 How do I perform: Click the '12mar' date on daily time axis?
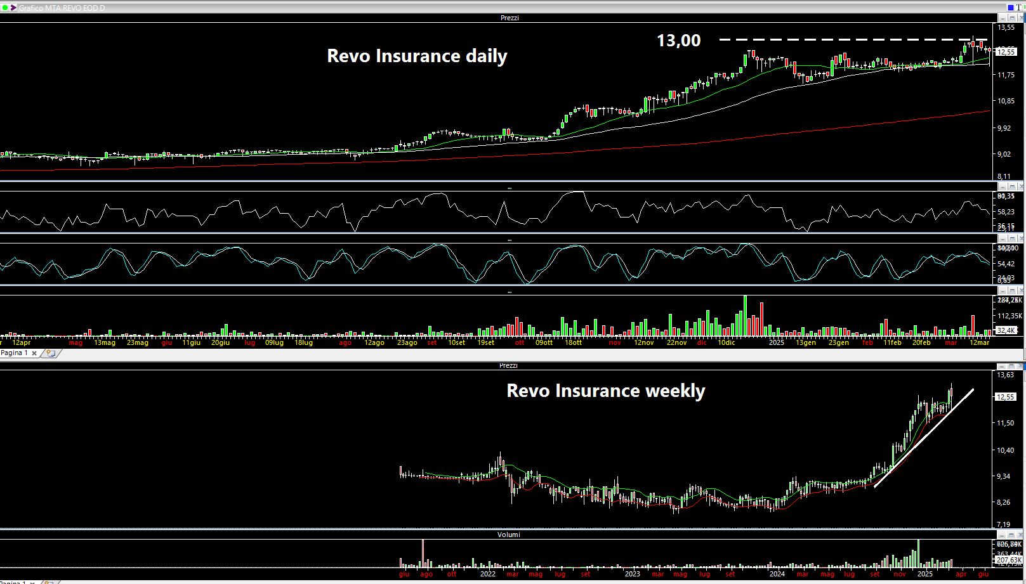point(979,343)
